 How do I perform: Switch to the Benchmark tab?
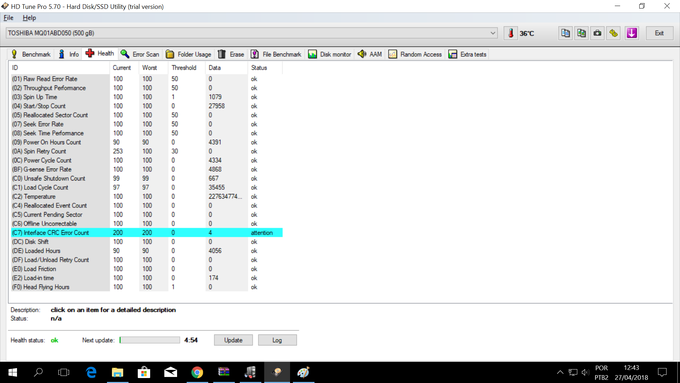point(31,54)
